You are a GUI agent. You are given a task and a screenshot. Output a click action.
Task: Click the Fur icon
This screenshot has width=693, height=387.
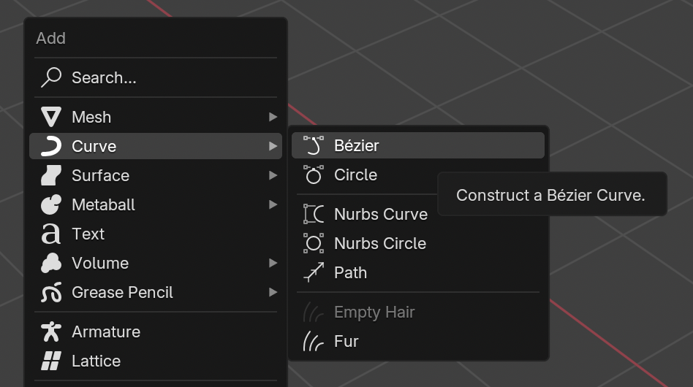(314, 341)
